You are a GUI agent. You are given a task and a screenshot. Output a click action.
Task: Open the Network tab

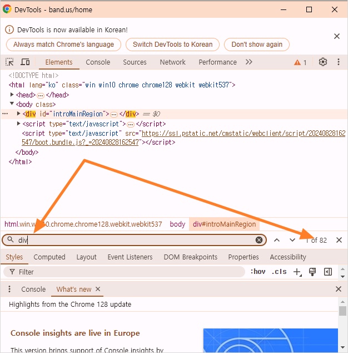coord(173,62)
